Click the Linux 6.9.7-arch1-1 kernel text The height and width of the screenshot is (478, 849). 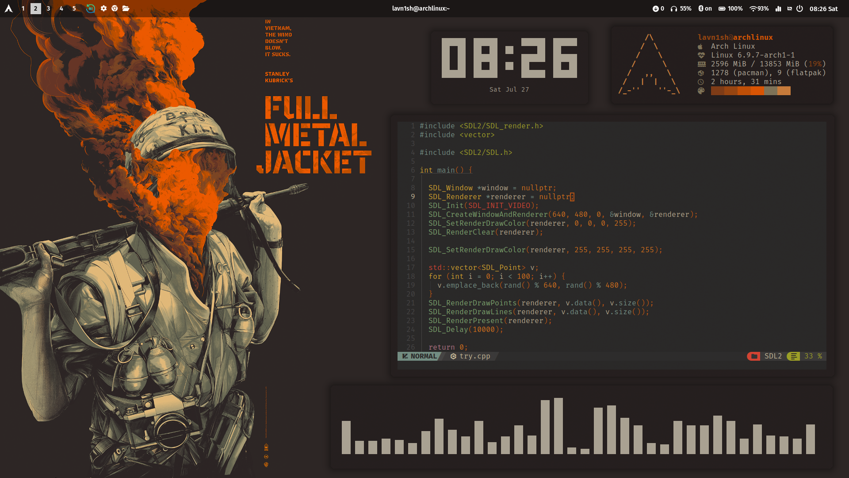pyautogui.click(x=753, y=55)
